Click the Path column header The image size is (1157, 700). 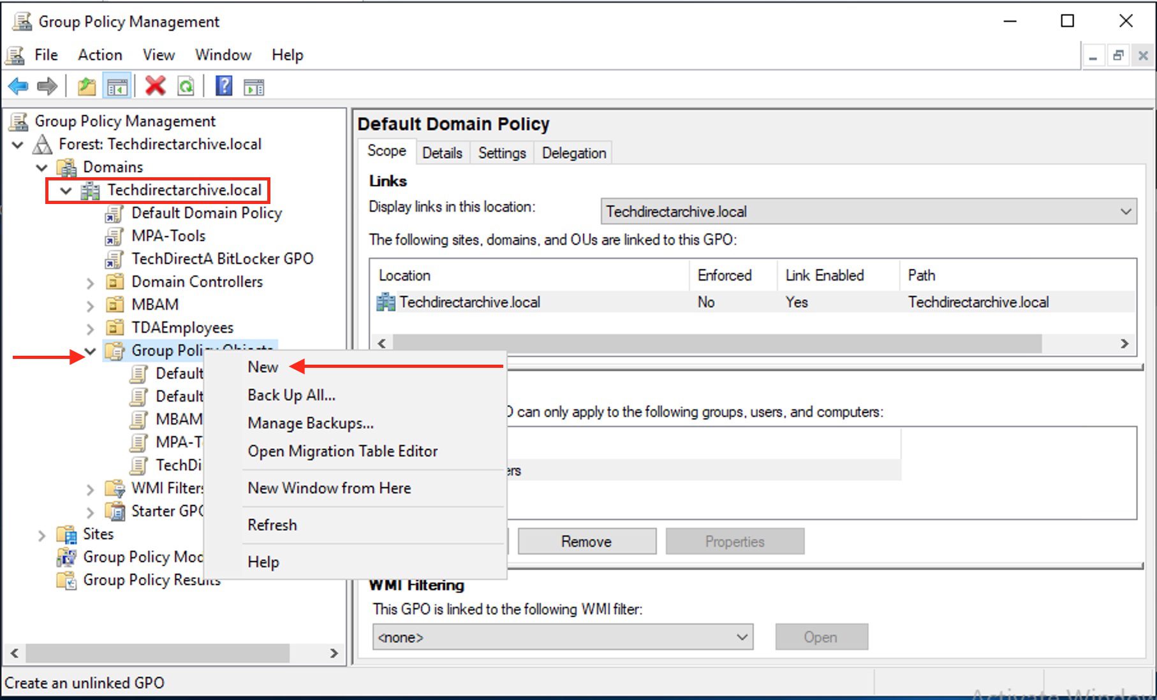1018,275
